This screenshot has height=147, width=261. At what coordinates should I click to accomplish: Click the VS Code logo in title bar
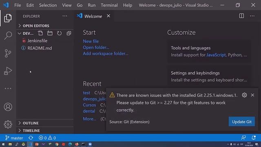pyautogui.click(x=6, y=5)
